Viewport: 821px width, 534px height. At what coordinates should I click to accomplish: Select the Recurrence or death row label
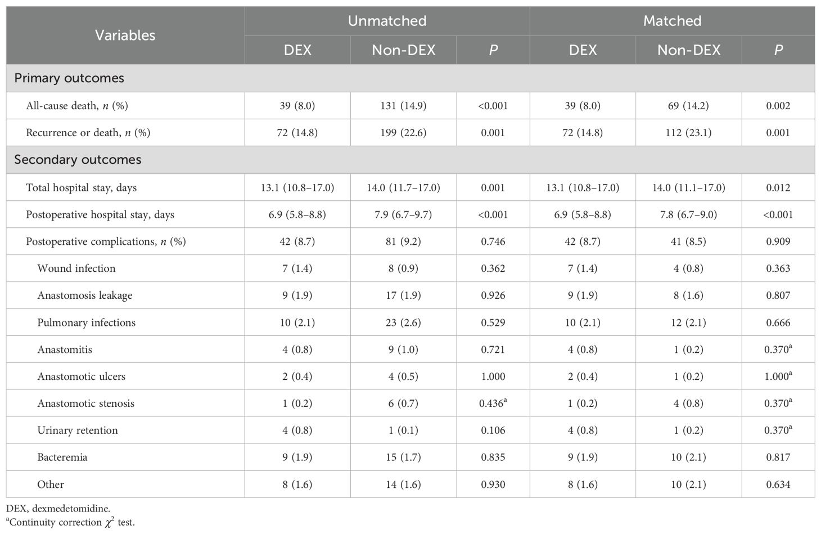(x=88, y=133)
